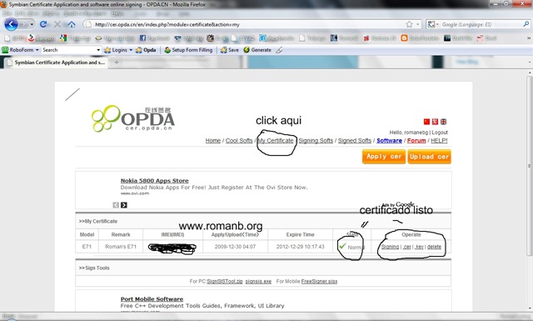Reload the page with the refresh icon
Screen dimensions: 533x321
coord(43,24)
